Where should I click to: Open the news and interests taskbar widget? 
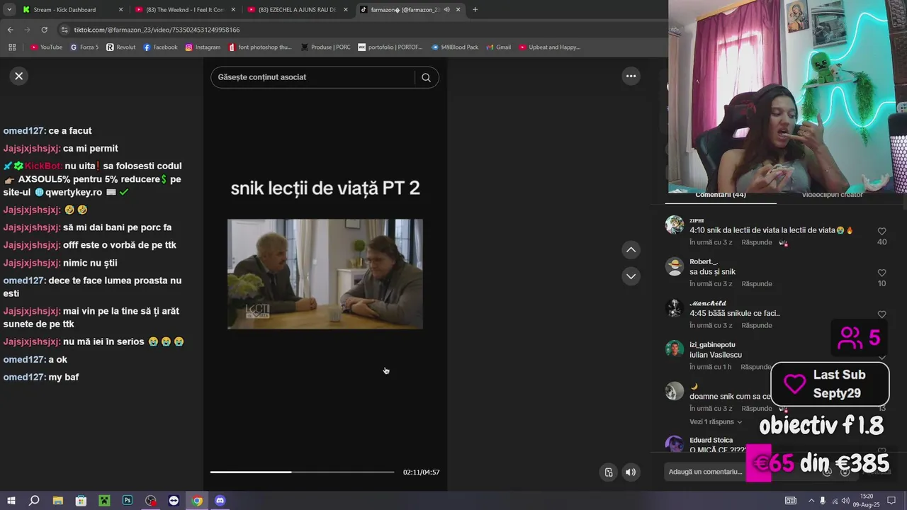pos(791,501)
